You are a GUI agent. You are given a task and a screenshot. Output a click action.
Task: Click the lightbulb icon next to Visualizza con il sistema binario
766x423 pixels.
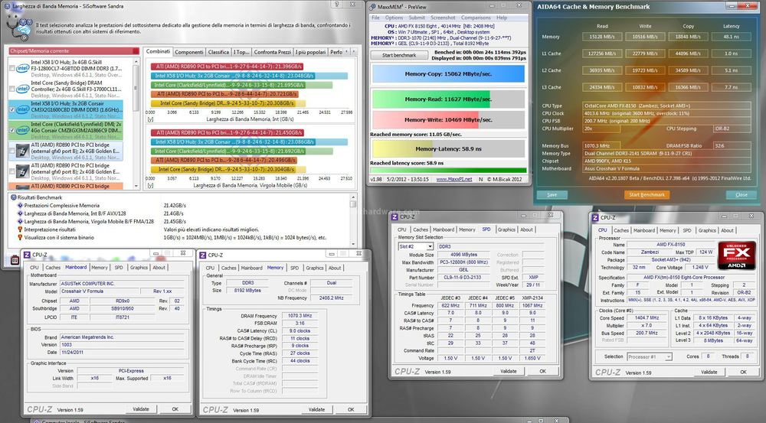[x=20, y=237]
